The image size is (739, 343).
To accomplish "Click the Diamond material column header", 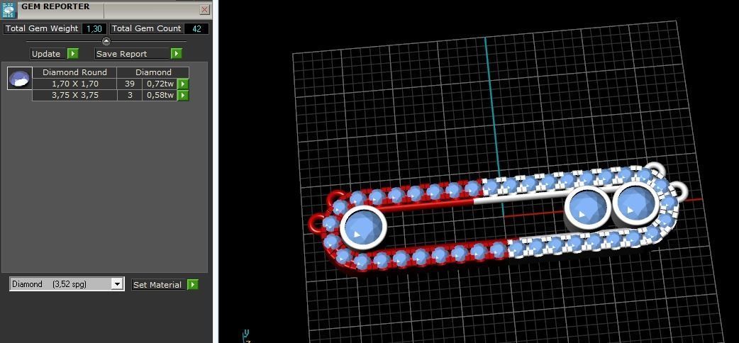I will tap(153, 72).
